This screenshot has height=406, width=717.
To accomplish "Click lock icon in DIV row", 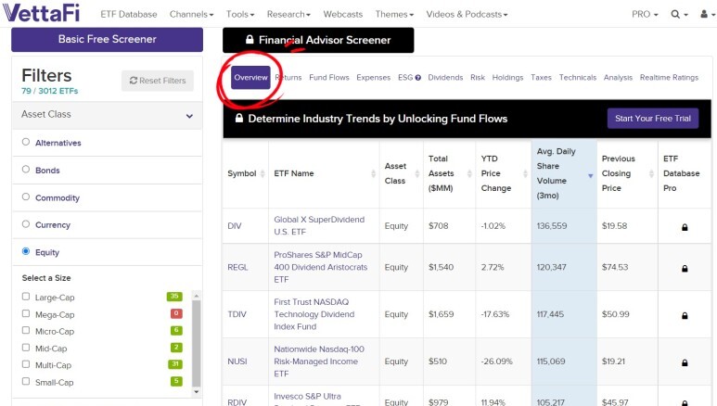I will 685,227.
